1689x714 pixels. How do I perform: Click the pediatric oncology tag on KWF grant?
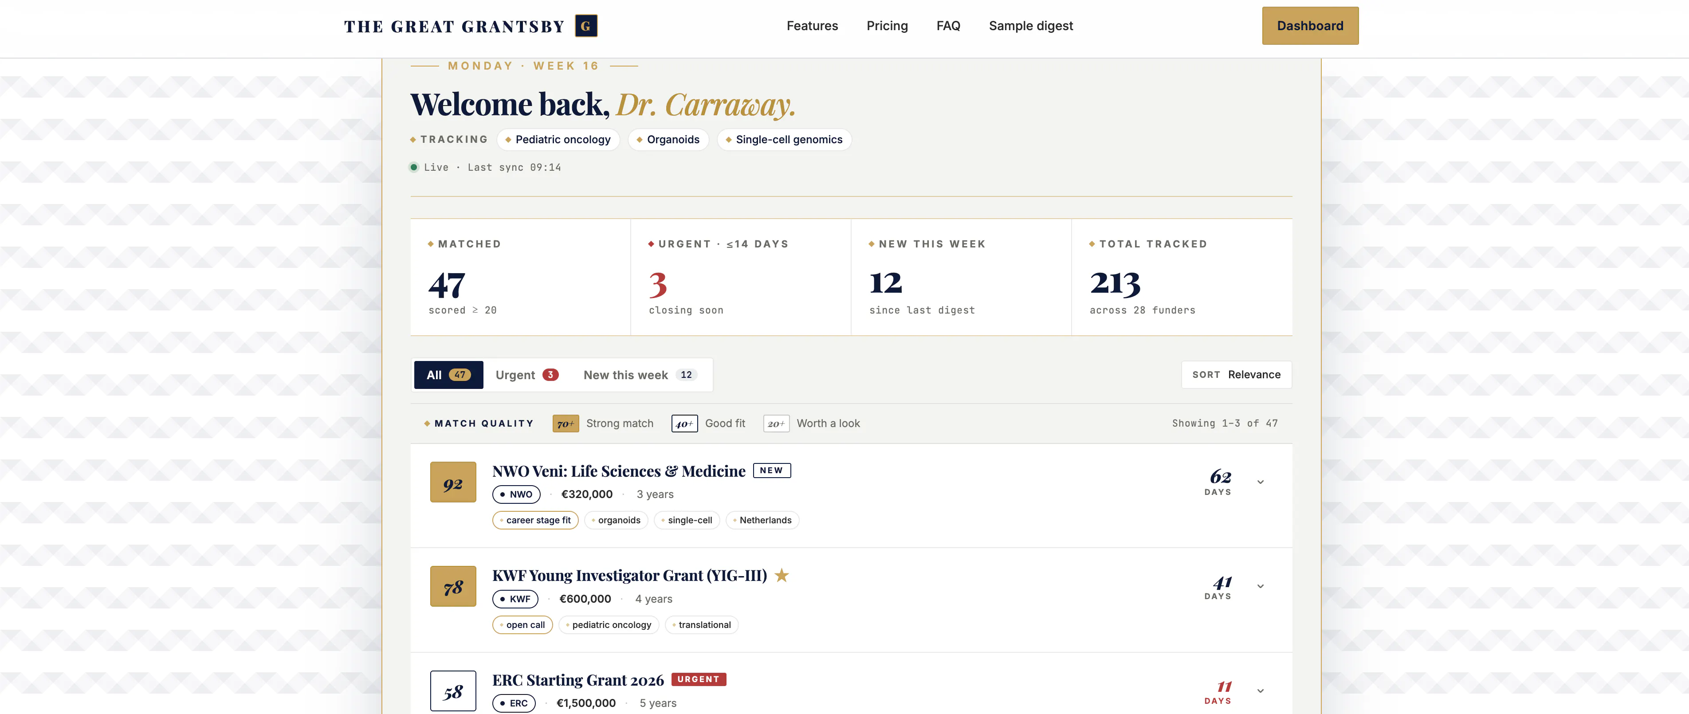coord(609,625)
